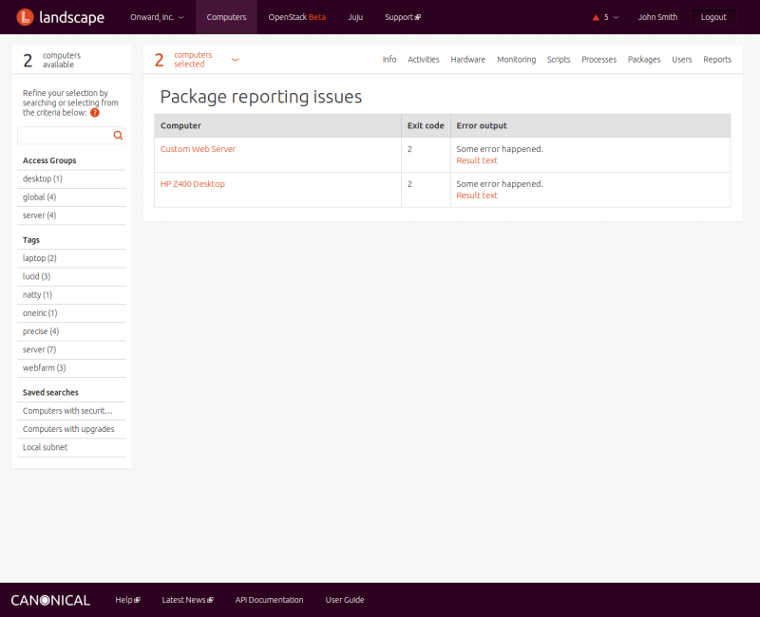Expand the alerts count dropdown arrow

(617, 17)
